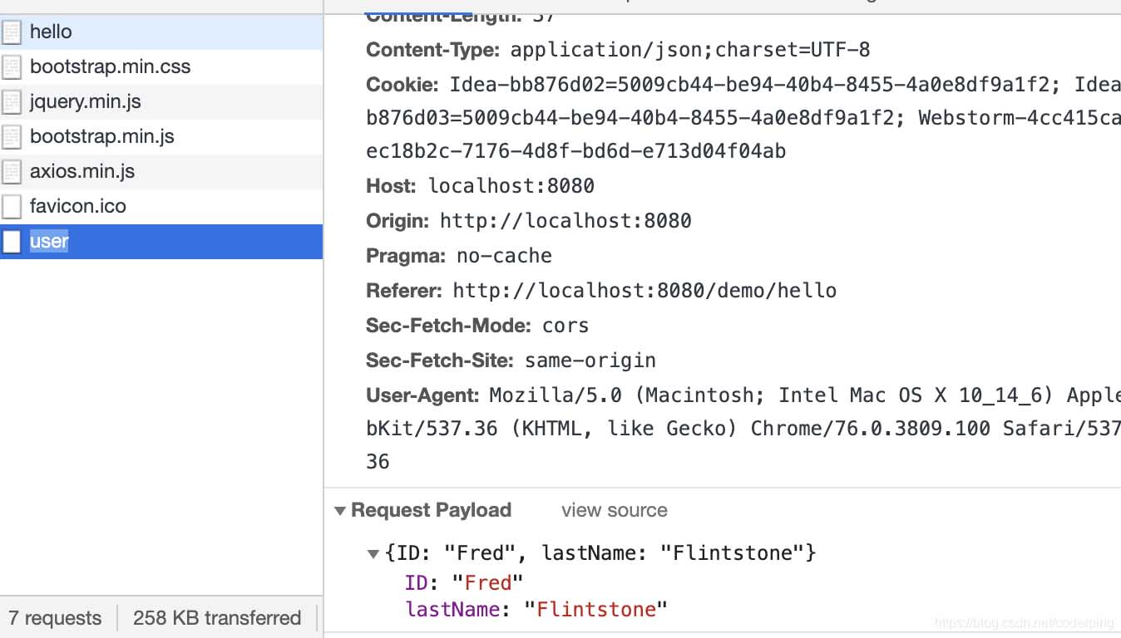Click the "258 KB transferred" status text

(x=216, y=618)
